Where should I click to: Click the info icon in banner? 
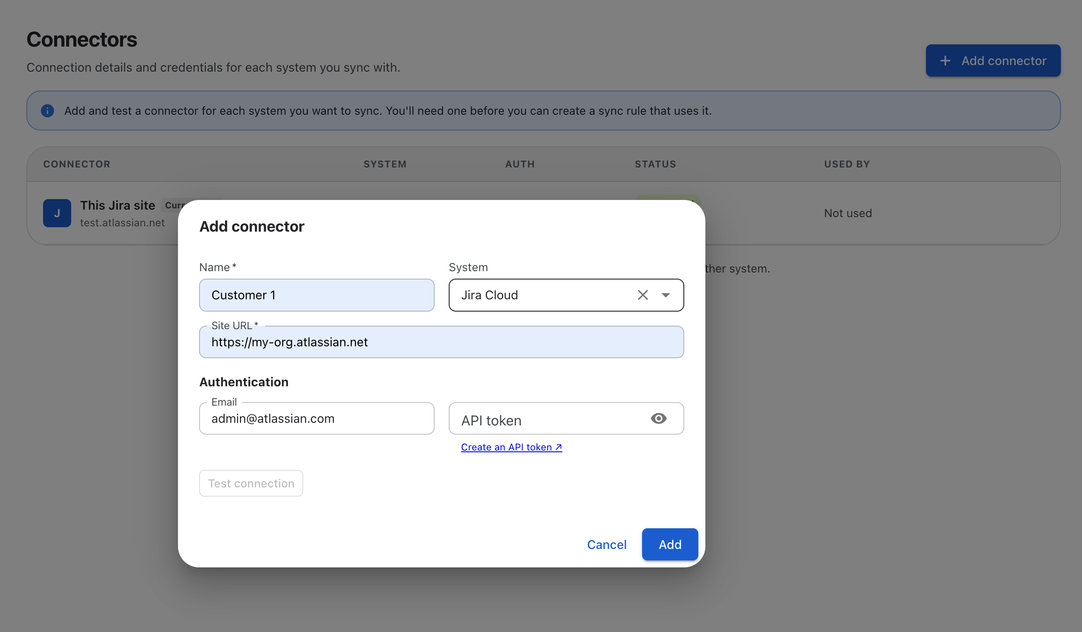point(47,111)
